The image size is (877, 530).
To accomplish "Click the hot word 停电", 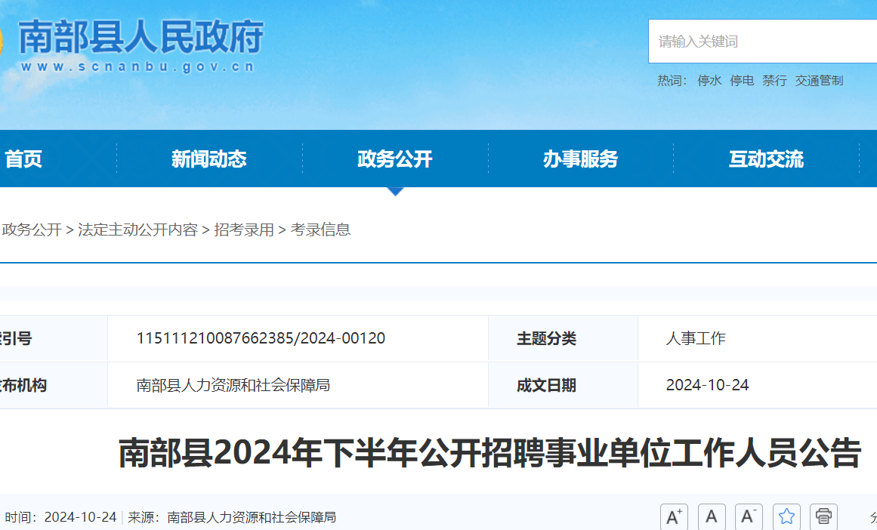I will click(x=742, y=81).
